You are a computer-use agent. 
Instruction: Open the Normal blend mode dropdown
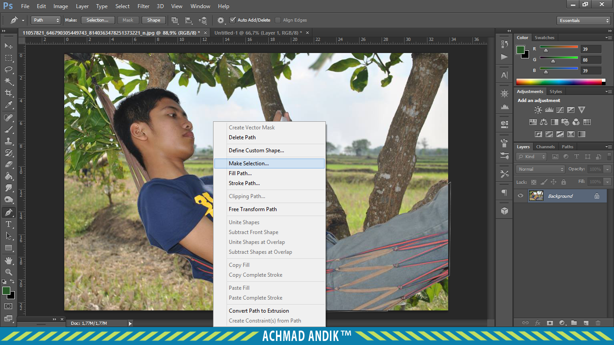(540, 169)
